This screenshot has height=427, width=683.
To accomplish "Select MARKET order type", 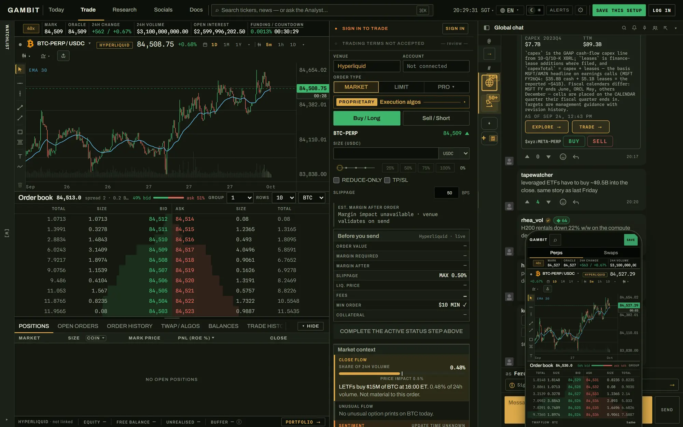I will (356, 87).
